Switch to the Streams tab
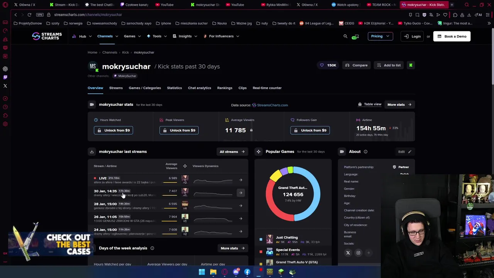Screen dimensions: 494x278 click(116, 88)
